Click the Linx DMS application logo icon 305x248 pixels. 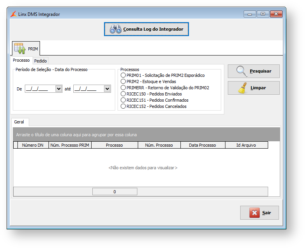[x=14, y=14]
